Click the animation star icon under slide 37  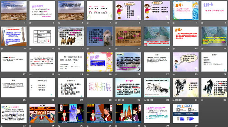click(116, 126)
